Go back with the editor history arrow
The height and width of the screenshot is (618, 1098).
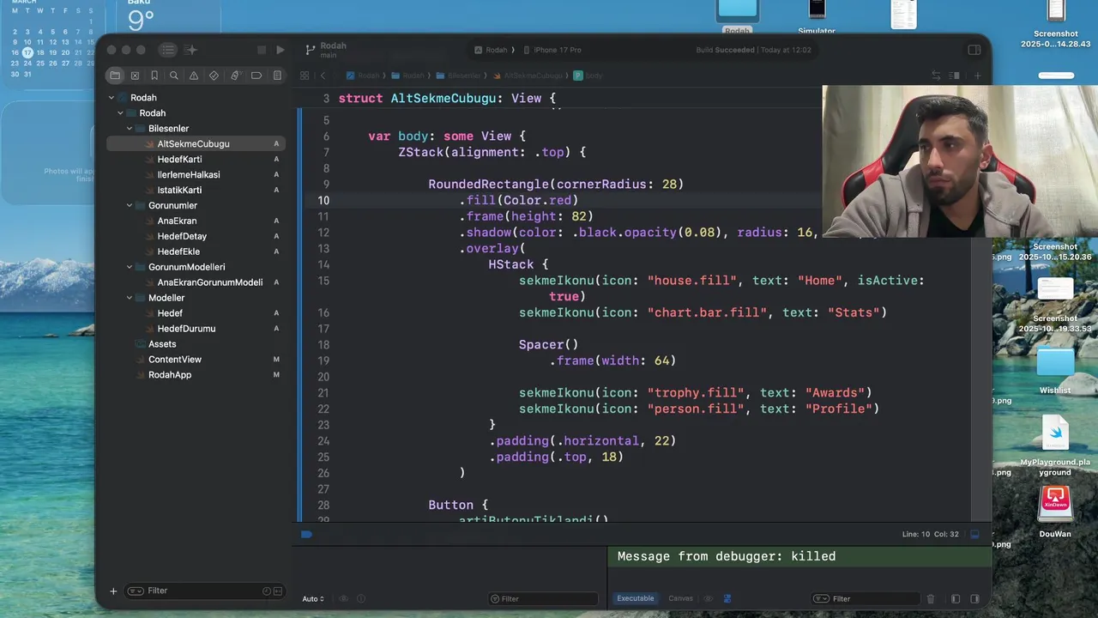(x=323, y=76)
